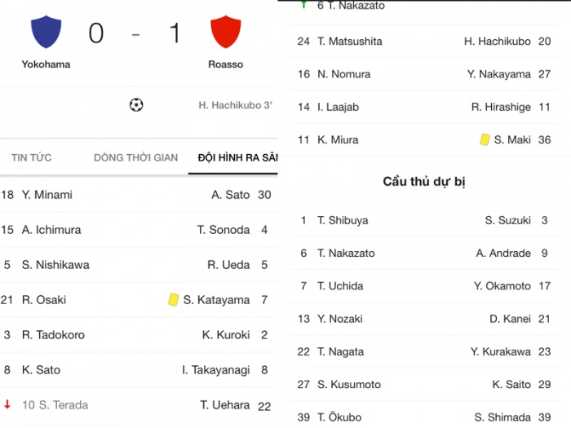
Task: Select substitute A. Andrade number 9
Action: click(x=503, y=253)
